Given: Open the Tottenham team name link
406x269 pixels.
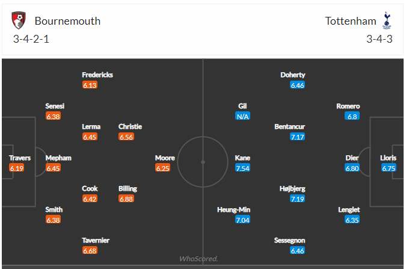Looking at the screenshot, I should pyautogui.click(x=351, y=21).
